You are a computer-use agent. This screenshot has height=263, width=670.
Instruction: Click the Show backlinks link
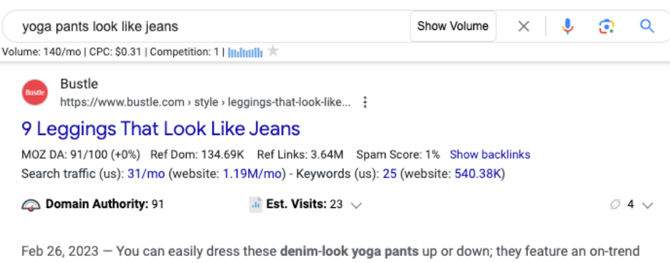(x=490, y=154)
